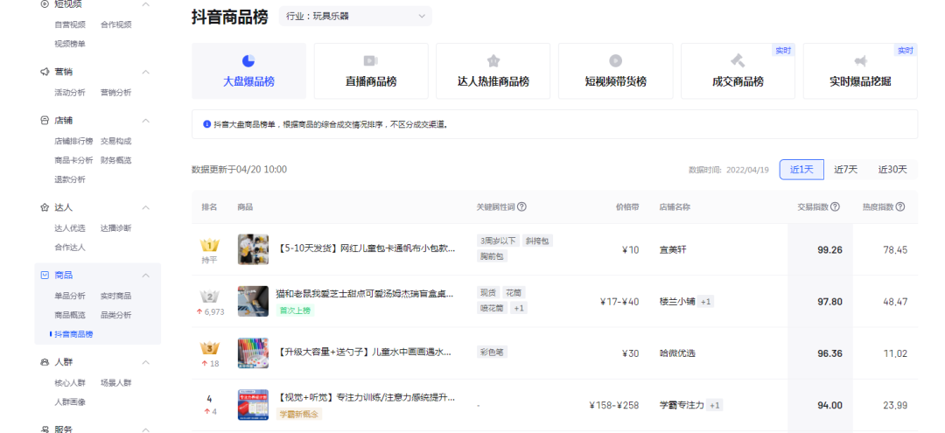Click the pie chart icon on 大盘爆品榜
Image resolution: width=945 pixels, height=433 pixels.
(x=248, y=61)
